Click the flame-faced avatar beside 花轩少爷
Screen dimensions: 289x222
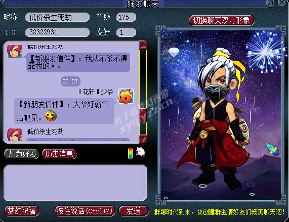126,96
